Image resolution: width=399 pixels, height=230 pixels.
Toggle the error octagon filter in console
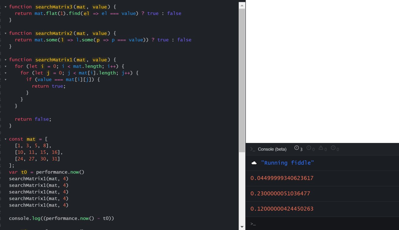coord(335,149)
